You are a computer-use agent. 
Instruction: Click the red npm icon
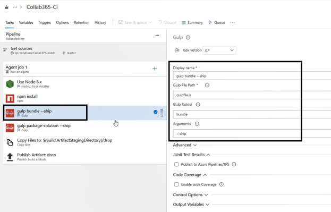[x=10, y=98]
